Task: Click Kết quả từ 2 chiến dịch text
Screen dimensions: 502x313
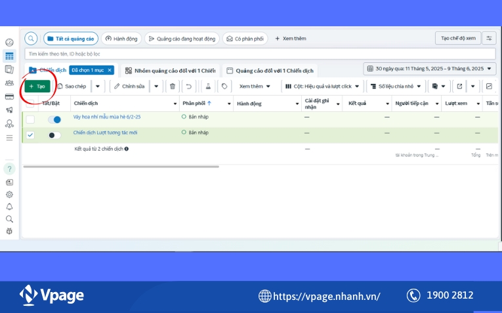Action: pos(98,149)
